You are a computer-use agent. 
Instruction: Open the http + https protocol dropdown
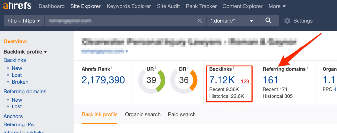[24, 21]
